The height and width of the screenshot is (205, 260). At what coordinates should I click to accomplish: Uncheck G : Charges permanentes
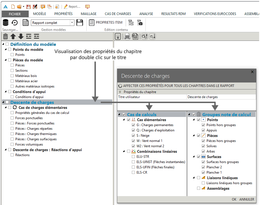(133, 125)
